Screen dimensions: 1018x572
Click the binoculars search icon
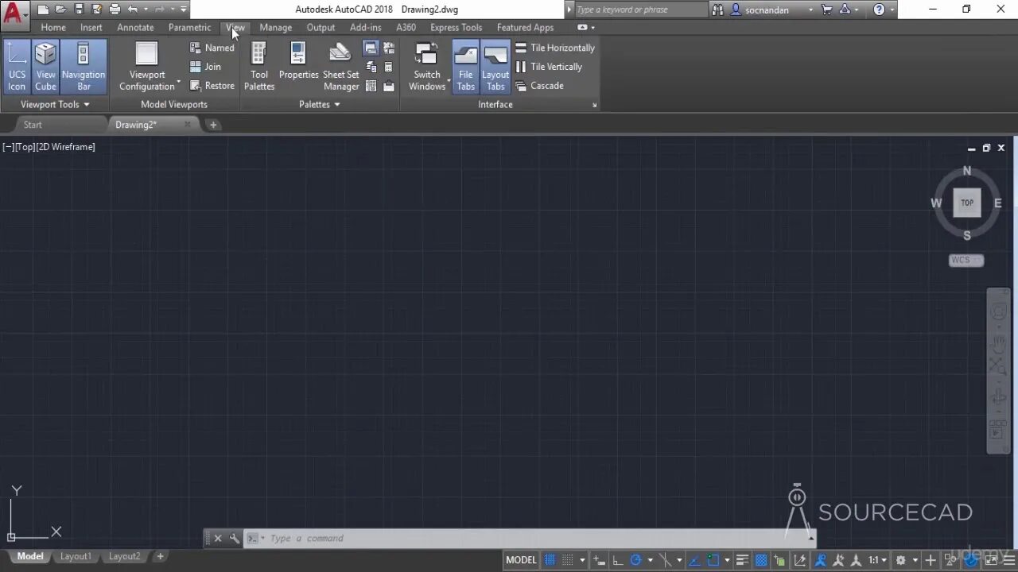(718, 10)
